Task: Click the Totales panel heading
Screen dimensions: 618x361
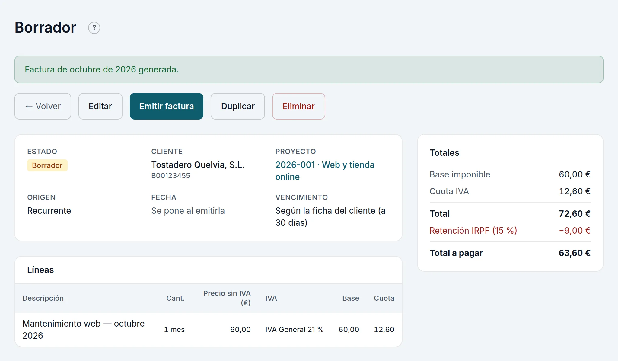Action: 444,153
